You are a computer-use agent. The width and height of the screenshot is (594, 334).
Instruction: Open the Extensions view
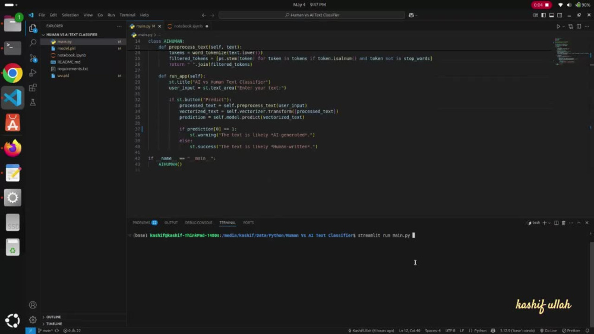[33, 88]
